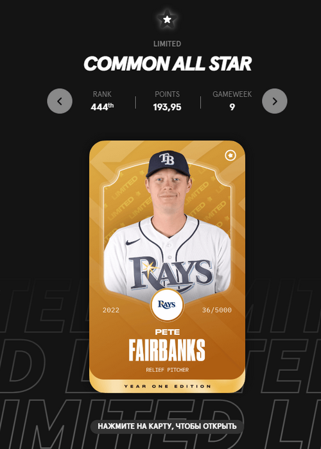
Task: Click the YEAR ONE EDITION band
Action: pos(168,386)
